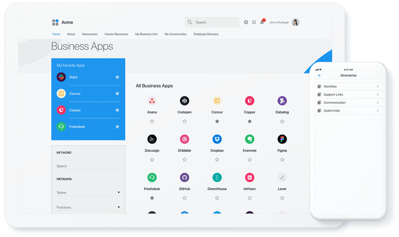Viewport: 399px width, 237px height.
Task: Open the Figma app icon
Action: [x=282, y=139]
